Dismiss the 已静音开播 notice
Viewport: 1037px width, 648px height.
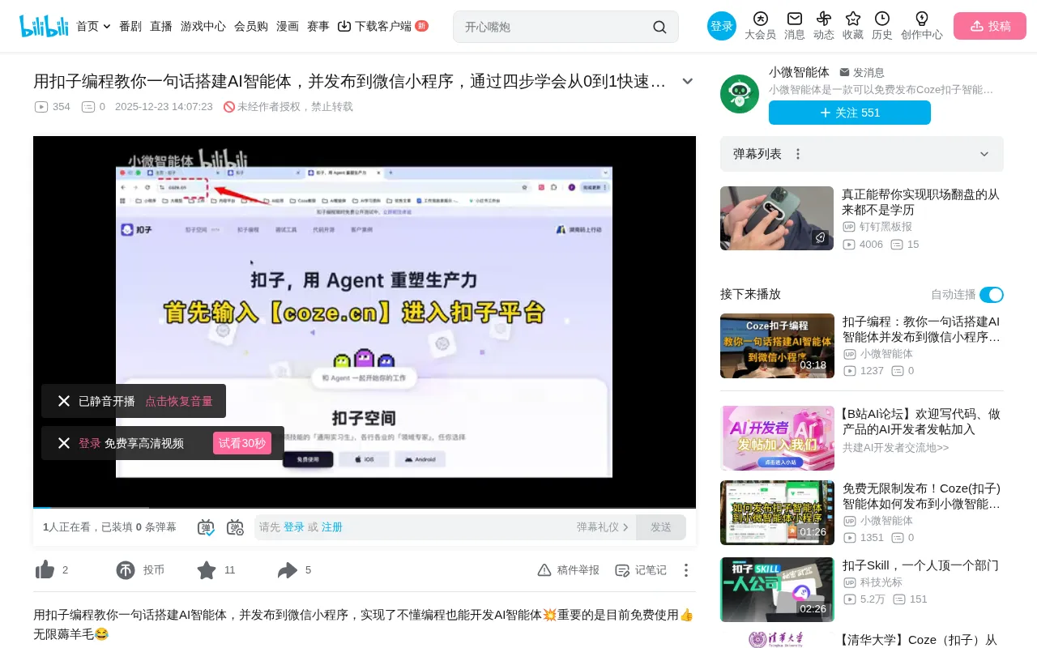point(64,401)
